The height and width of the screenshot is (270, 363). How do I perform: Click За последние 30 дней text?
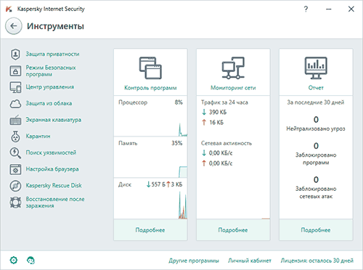316,102
